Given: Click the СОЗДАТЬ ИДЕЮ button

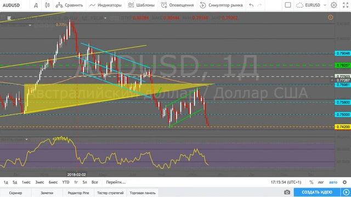Looking at the screenshot, I should (x=317, y=192).
